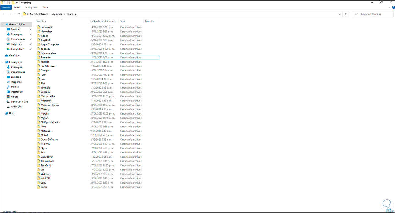Open Imágenes under Acceso rápido
Viewport: 395px width, 213px height.
[16, 44]
